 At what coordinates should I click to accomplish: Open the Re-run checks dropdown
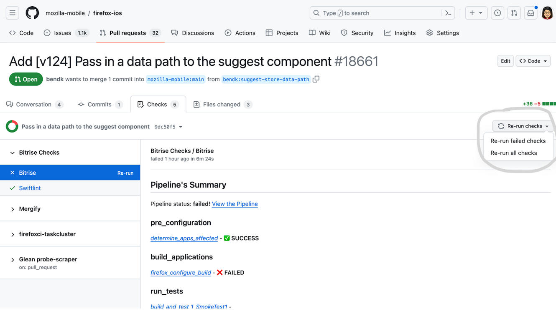(523, 126)
